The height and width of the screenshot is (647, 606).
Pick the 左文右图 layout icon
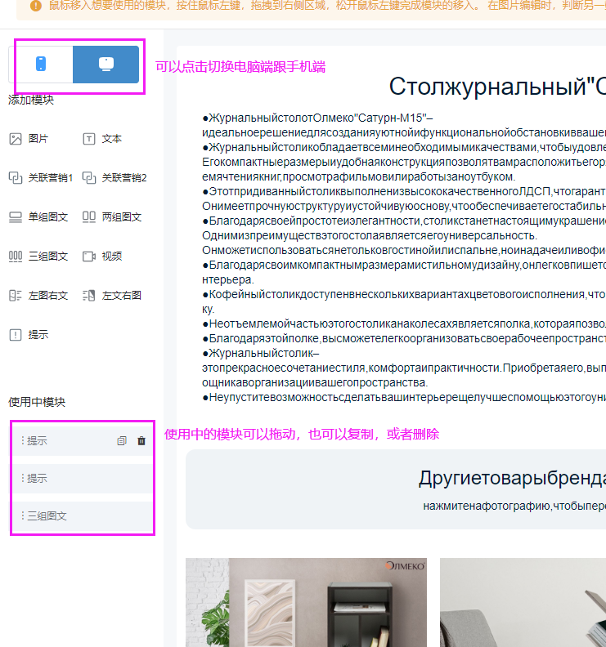tap(89, 296)
